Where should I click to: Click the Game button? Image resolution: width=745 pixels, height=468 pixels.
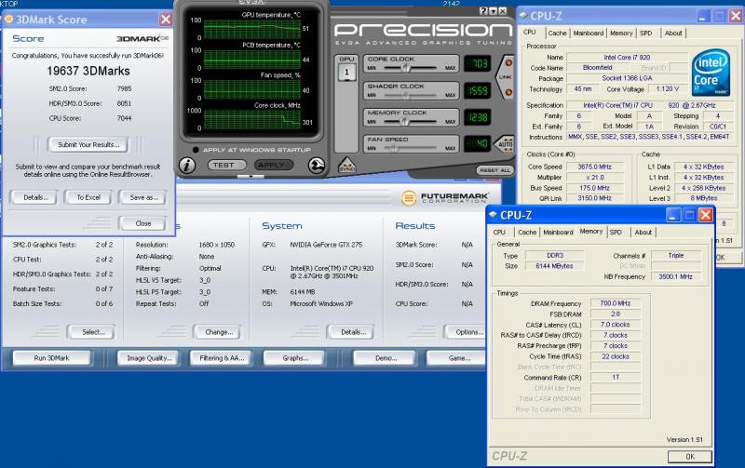pyautogui.click(x=458, y=358)
